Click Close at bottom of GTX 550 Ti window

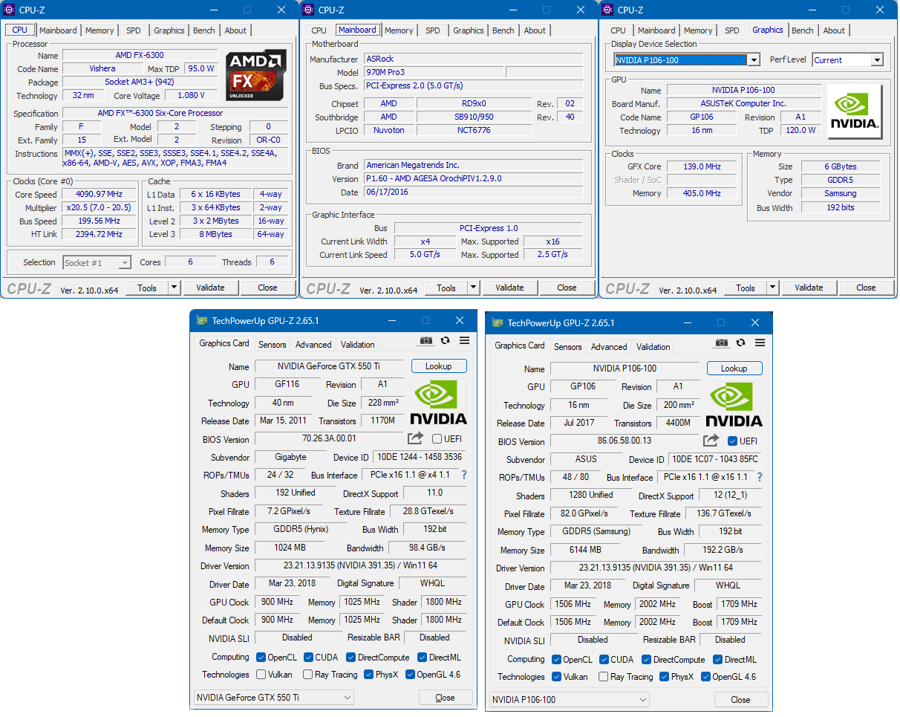pos(446,698)
